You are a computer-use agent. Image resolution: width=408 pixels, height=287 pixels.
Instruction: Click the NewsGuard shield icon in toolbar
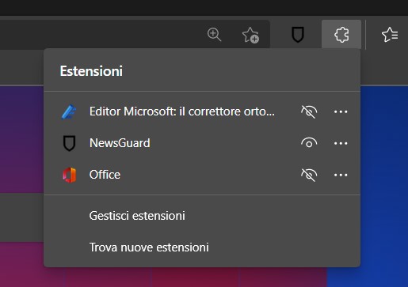[x=298, y=34]
